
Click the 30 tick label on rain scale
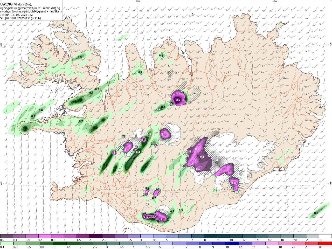pos(320,247)
